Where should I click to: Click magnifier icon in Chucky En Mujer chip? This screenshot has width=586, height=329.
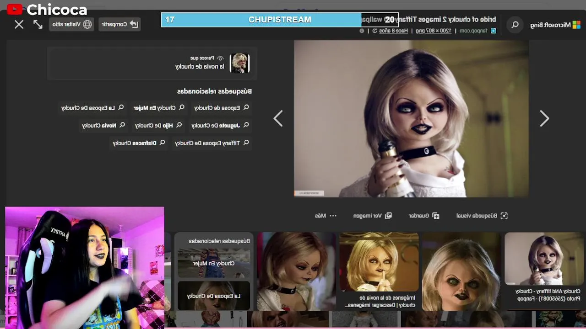pyautogui.click(x=181, y=107)
